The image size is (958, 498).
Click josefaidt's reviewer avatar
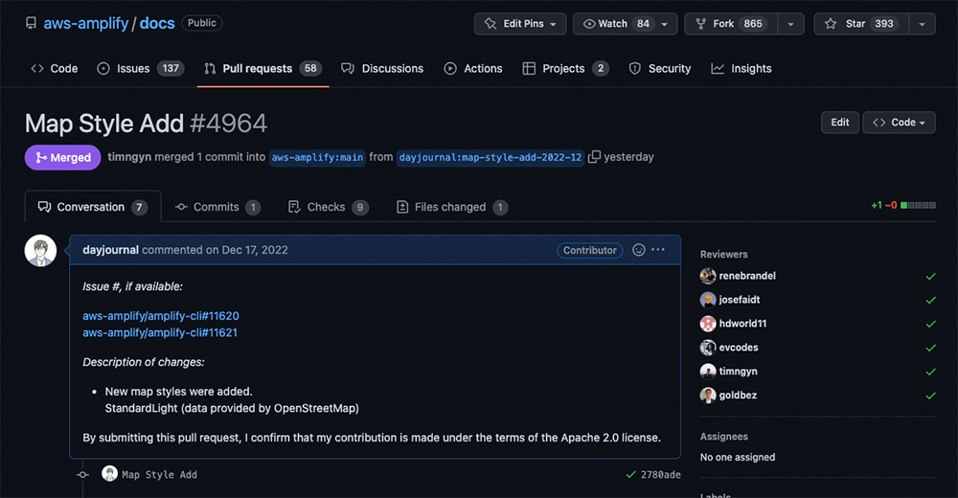point(708,300)
